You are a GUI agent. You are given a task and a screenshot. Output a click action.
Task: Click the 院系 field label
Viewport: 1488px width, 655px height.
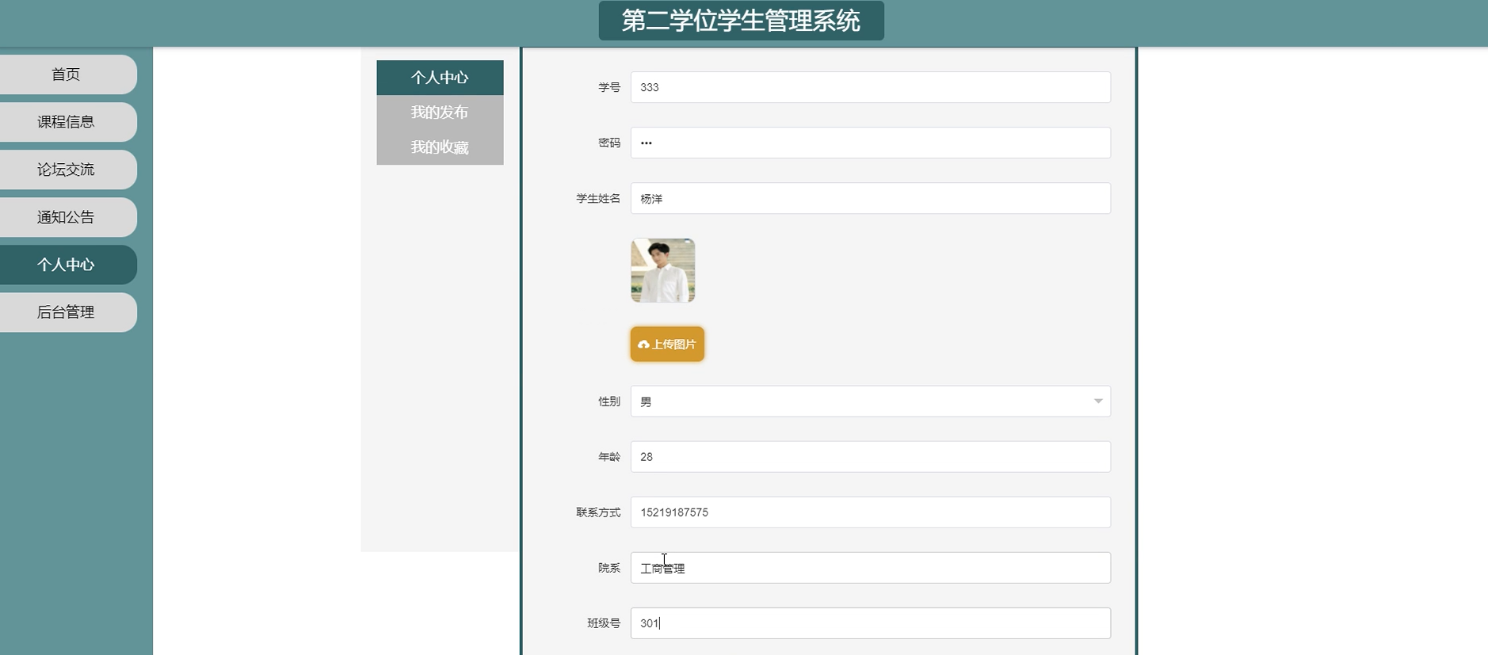pyautogui.click(x=609, y=568)
